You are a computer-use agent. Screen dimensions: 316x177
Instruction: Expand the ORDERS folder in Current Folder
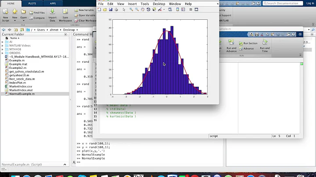[x=3, y=53]
